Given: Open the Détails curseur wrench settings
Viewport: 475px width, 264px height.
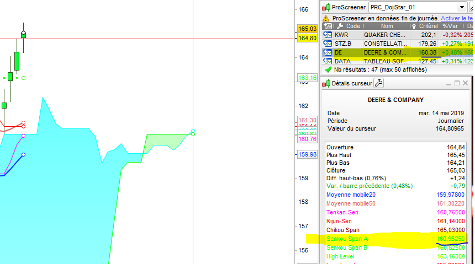Looking at the screenshot, I should pyautogui.click(x=378, y=83).
